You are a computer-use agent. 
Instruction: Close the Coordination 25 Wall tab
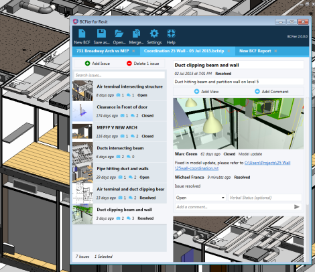[x=229, y=51]
